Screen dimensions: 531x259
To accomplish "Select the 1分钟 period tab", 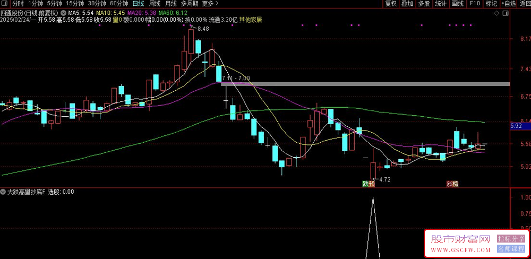I will click(36, 4).
